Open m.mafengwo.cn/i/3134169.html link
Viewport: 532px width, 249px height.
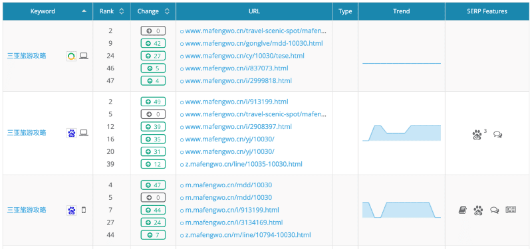234,222
